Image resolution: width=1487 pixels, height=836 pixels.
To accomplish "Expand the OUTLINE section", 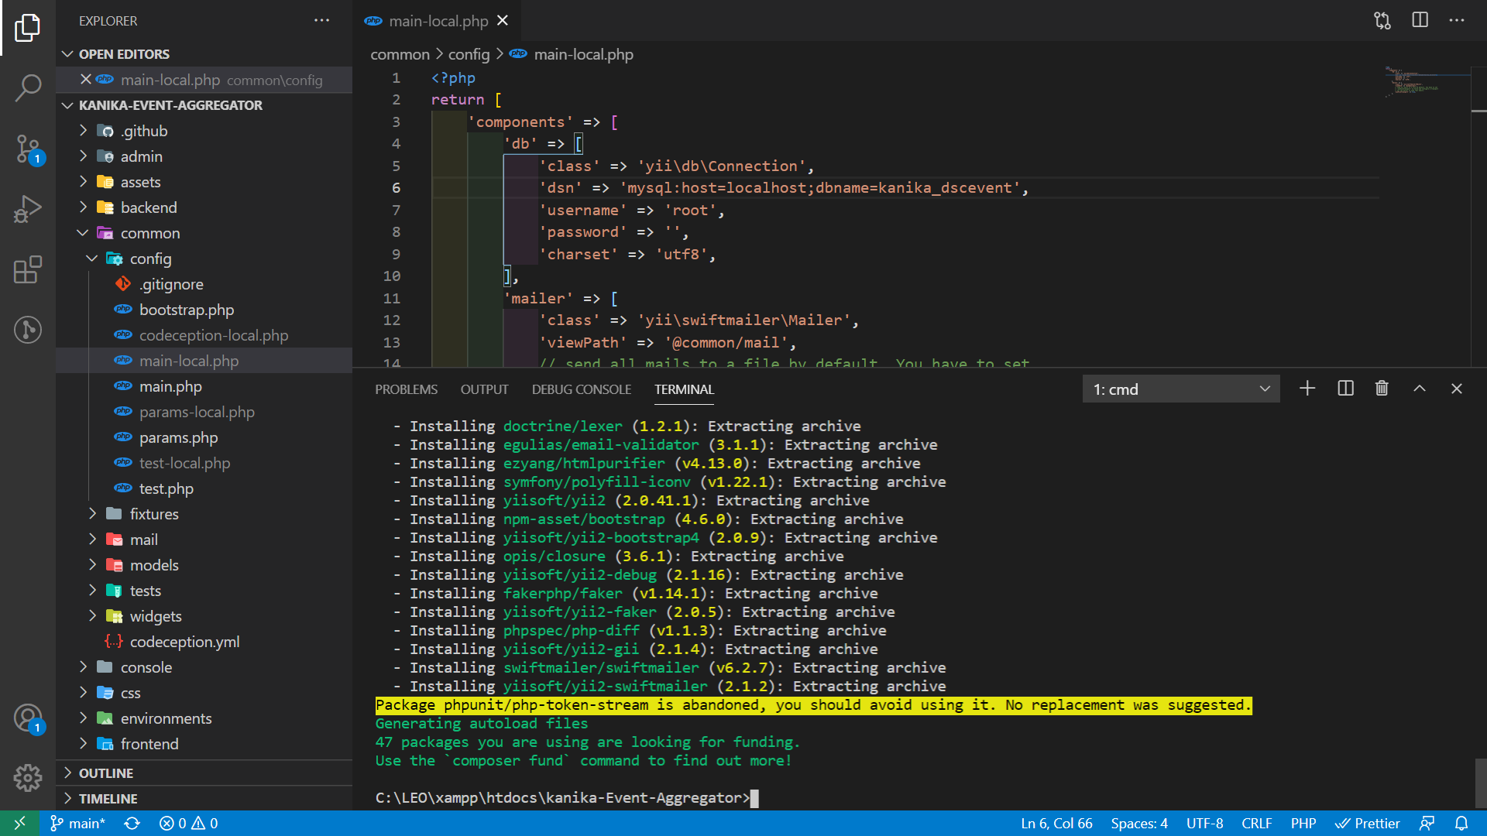I will point(204,773).
